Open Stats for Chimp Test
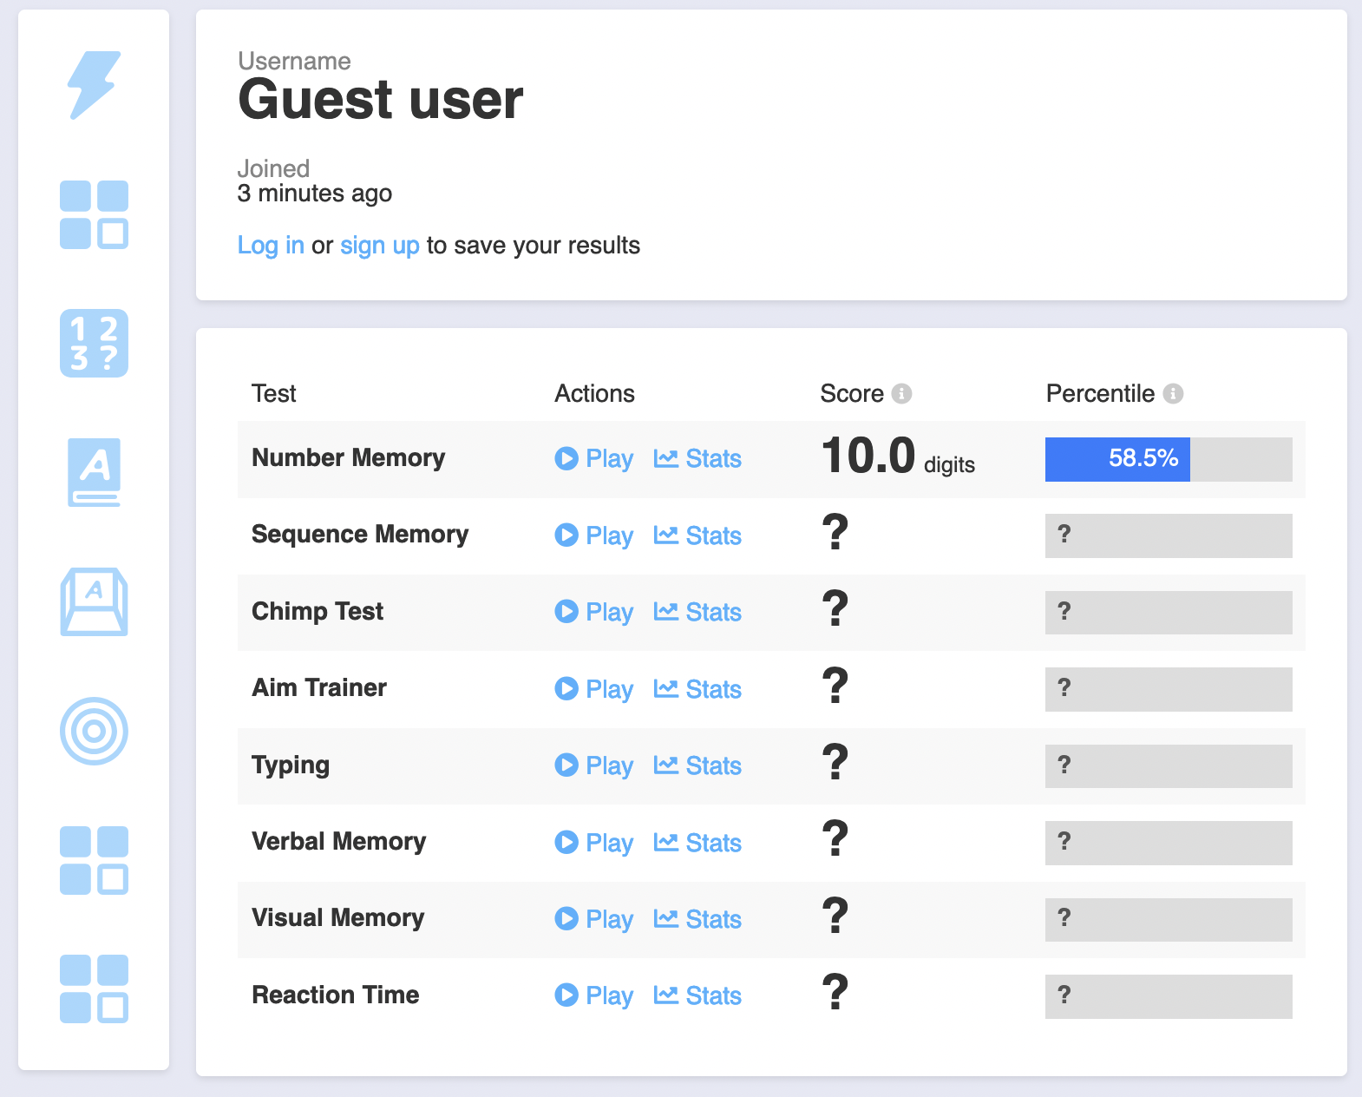 coord(697,612)
